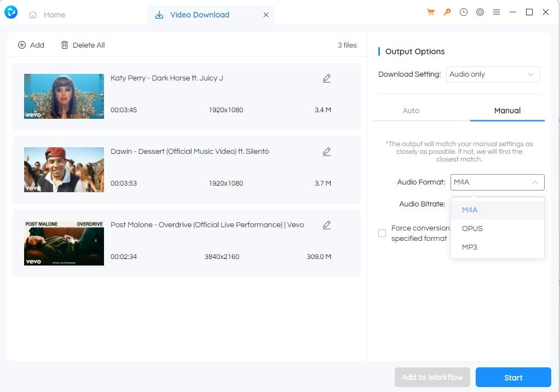The width and height of the screenshot is (560, 392).
Task: Open settings gear icon in title bar
Action: [480, 13]
